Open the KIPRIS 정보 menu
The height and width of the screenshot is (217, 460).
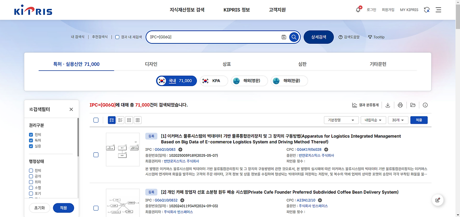click(x=236, y=10)
